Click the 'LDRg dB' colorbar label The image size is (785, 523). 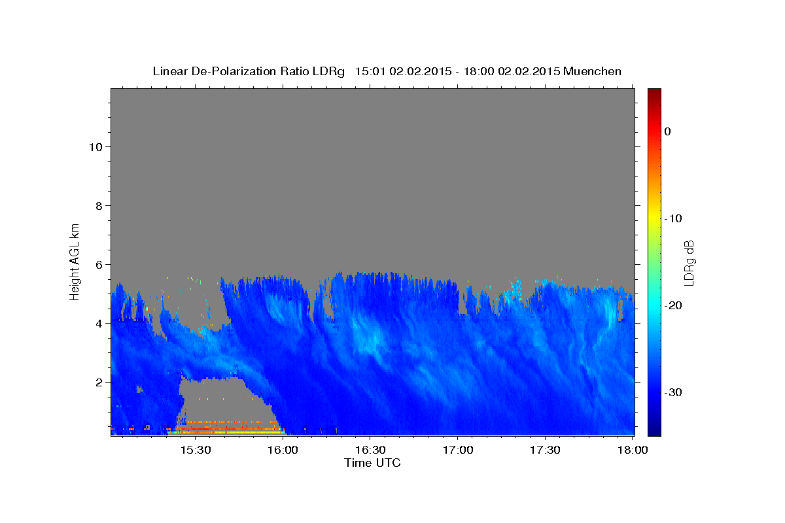689,263
